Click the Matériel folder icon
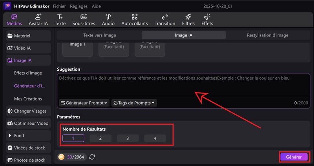The height and width of the screenshot is (166, 314). 10,36
